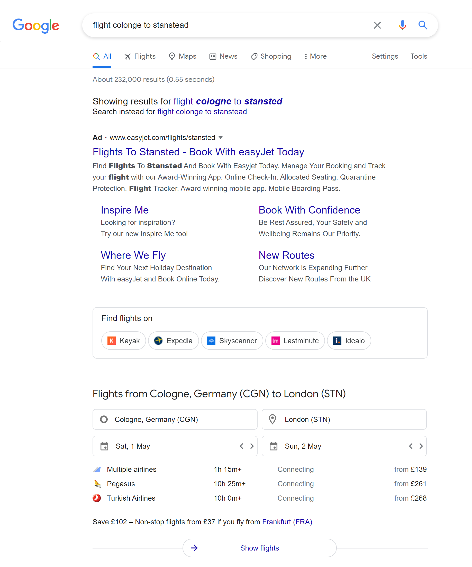Open 'Flights To Stansted - Book With easyJet Today'
Image resolution: width=472 pixels, height=567 pixels.
coord(198,152)
